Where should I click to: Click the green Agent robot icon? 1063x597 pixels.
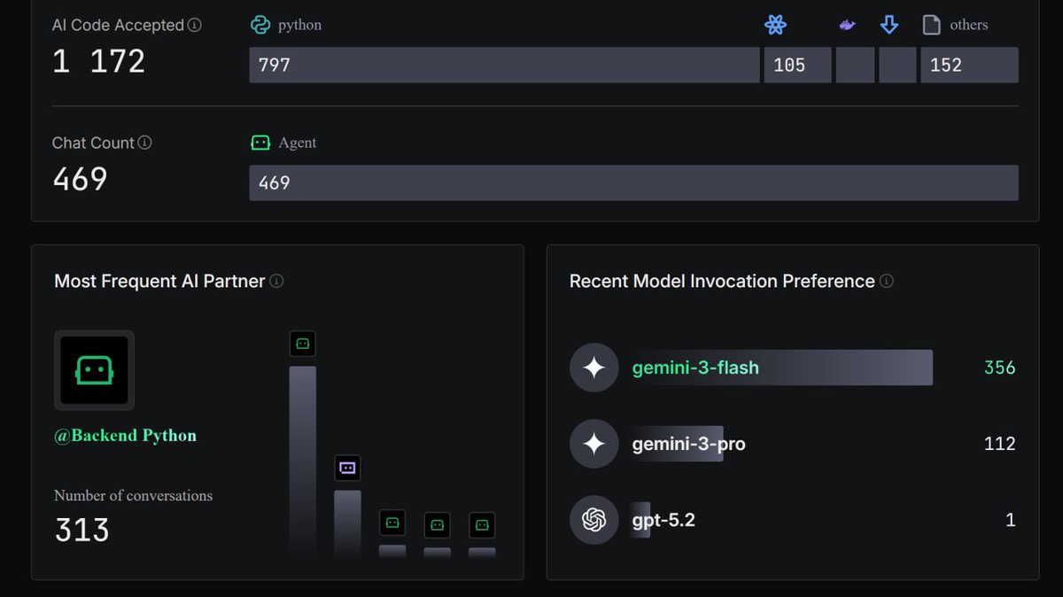(260, 142)
